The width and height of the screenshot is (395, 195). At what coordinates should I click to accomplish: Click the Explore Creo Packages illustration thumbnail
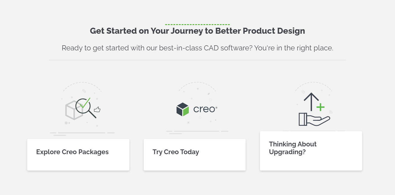[82, 107]
